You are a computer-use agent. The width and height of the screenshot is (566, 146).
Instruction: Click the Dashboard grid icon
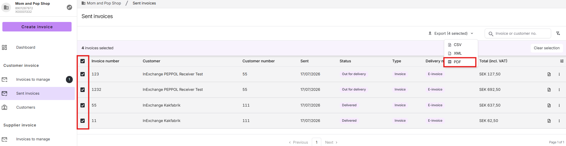tap(4, 47)
